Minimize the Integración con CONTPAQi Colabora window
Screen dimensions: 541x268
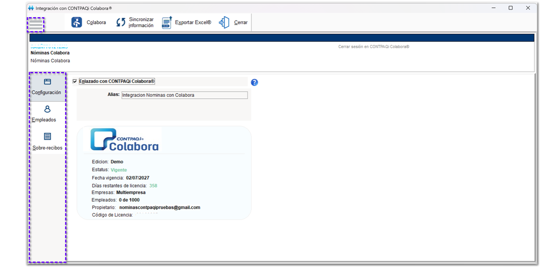click(493, 8)
